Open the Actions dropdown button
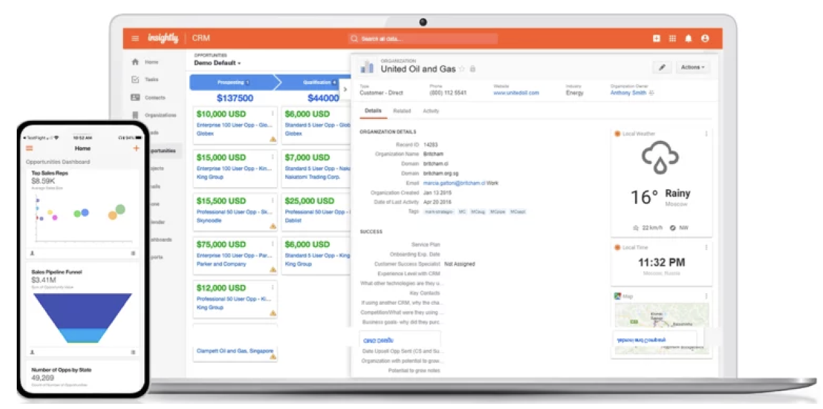 pos(693,67)
